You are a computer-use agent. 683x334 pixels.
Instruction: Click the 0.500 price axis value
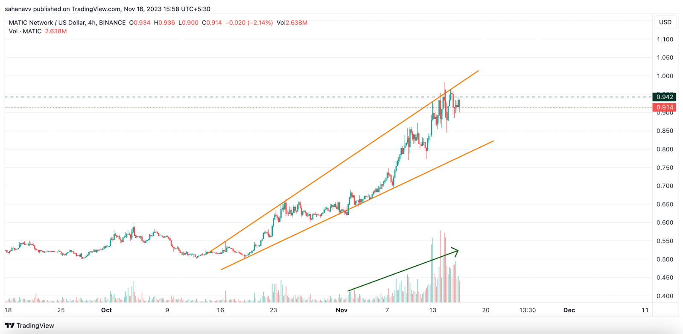[665, 259]
